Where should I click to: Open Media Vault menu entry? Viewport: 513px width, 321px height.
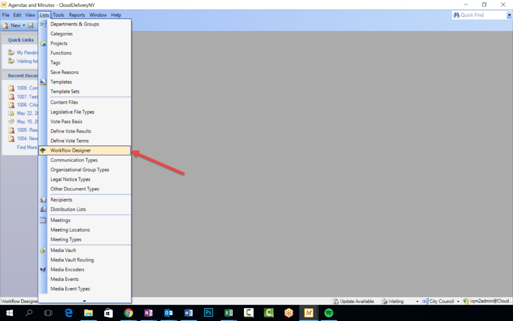(x=84, y=250)
